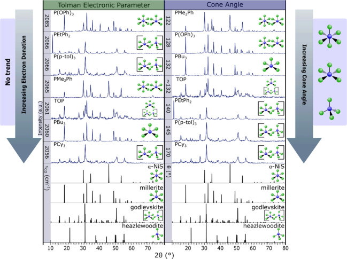Click the 2061 value beside TOP
This screenshot has width=347, height=259.
point(47,108)
